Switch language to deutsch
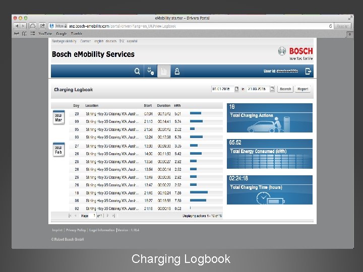363x272 pixels. click(111, 41)
